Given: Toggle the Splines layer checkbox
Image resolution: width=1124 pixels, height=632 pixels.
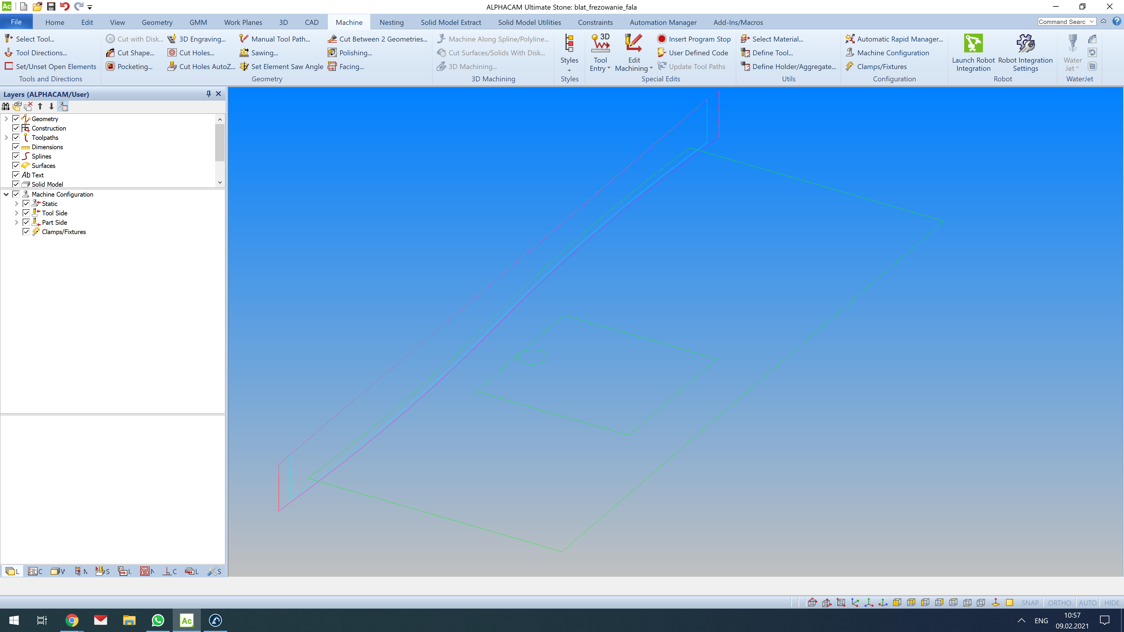Looking at the screenshot, I should click(x=16, y=156).
